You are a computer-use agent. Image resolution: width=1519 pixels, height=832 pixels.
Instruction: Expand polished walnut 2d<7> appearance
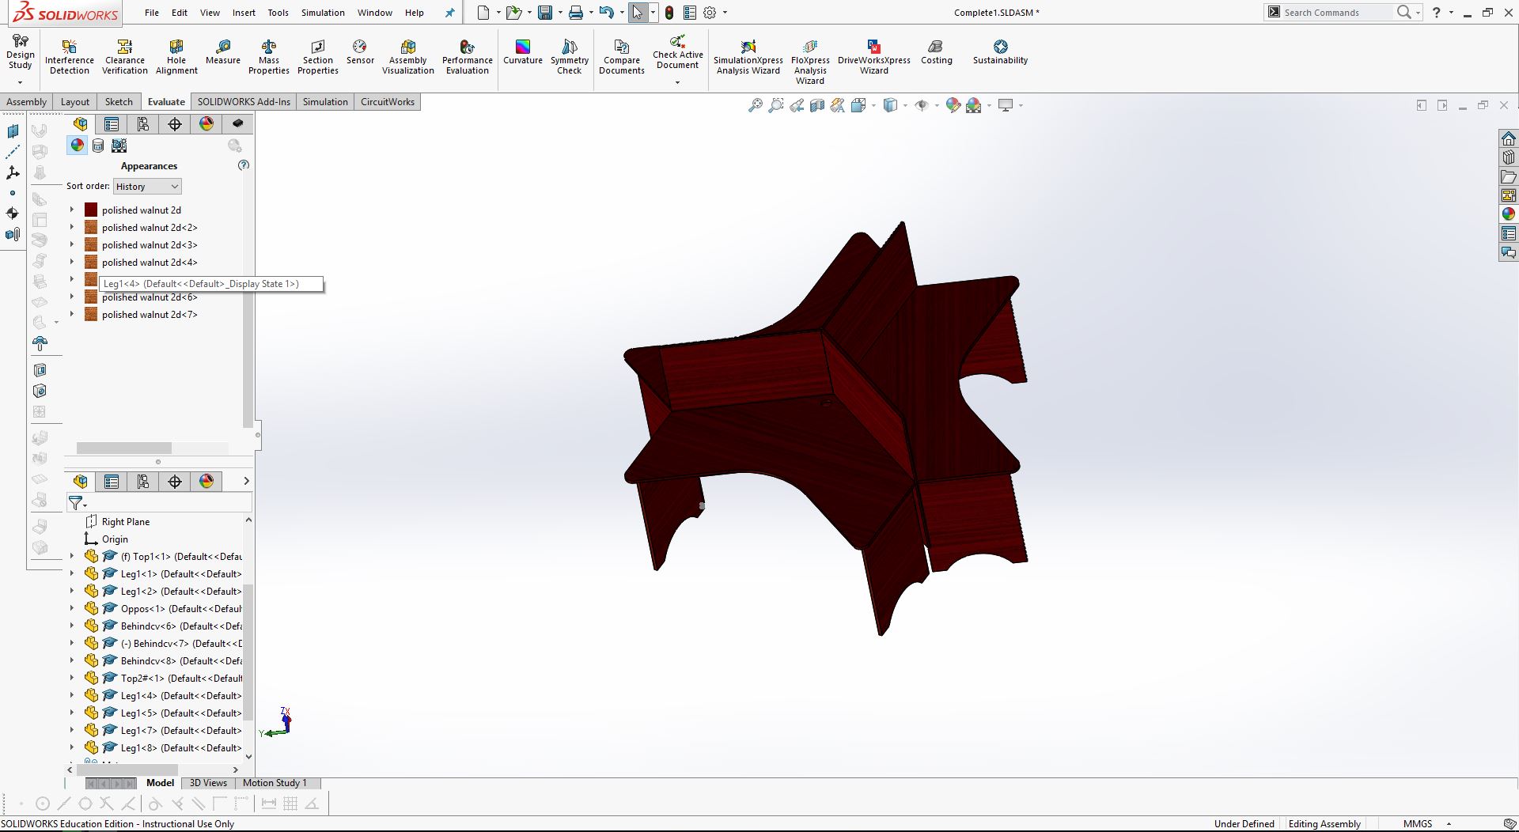pos(72,314)
